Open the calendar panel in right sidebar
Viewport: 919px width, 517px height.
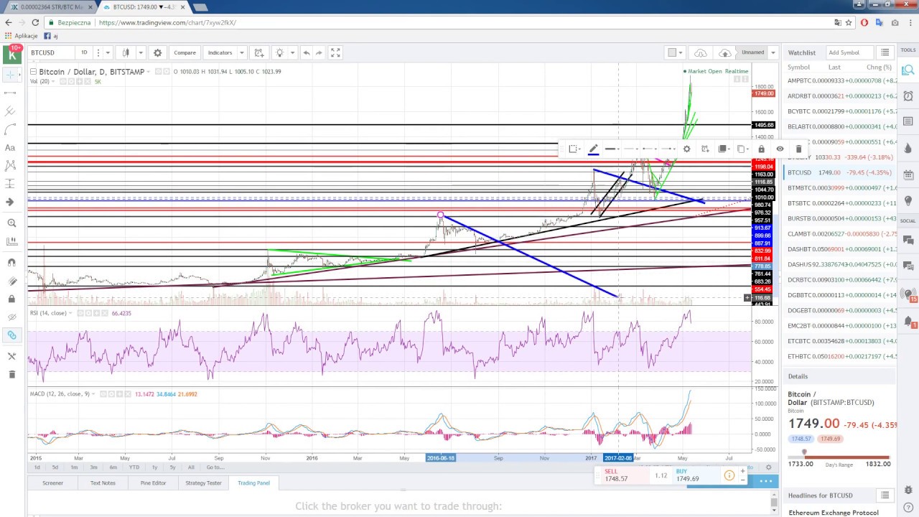908,174
